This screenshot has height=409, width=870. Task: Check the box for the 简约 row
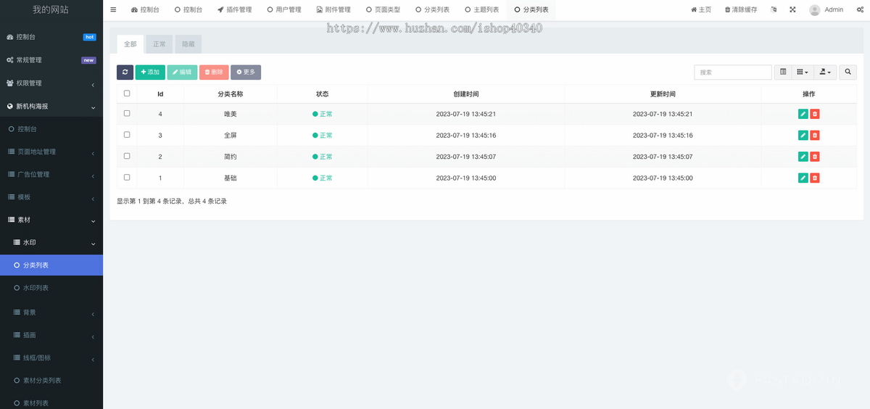(x=127, y=156)
